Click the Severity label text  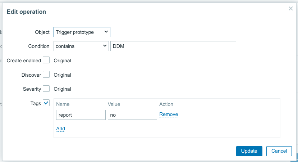pyautogui.click(x=32, y=89)
